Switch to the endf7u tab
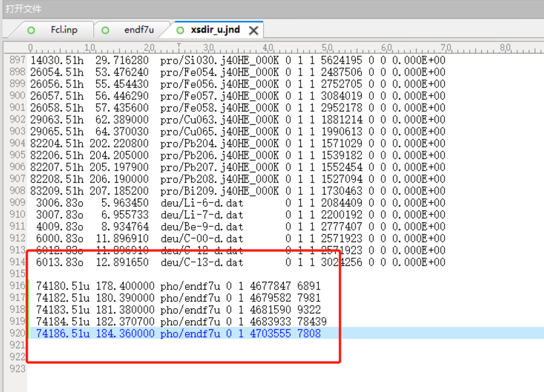This screenshot has height=392, width=544. 139,30
